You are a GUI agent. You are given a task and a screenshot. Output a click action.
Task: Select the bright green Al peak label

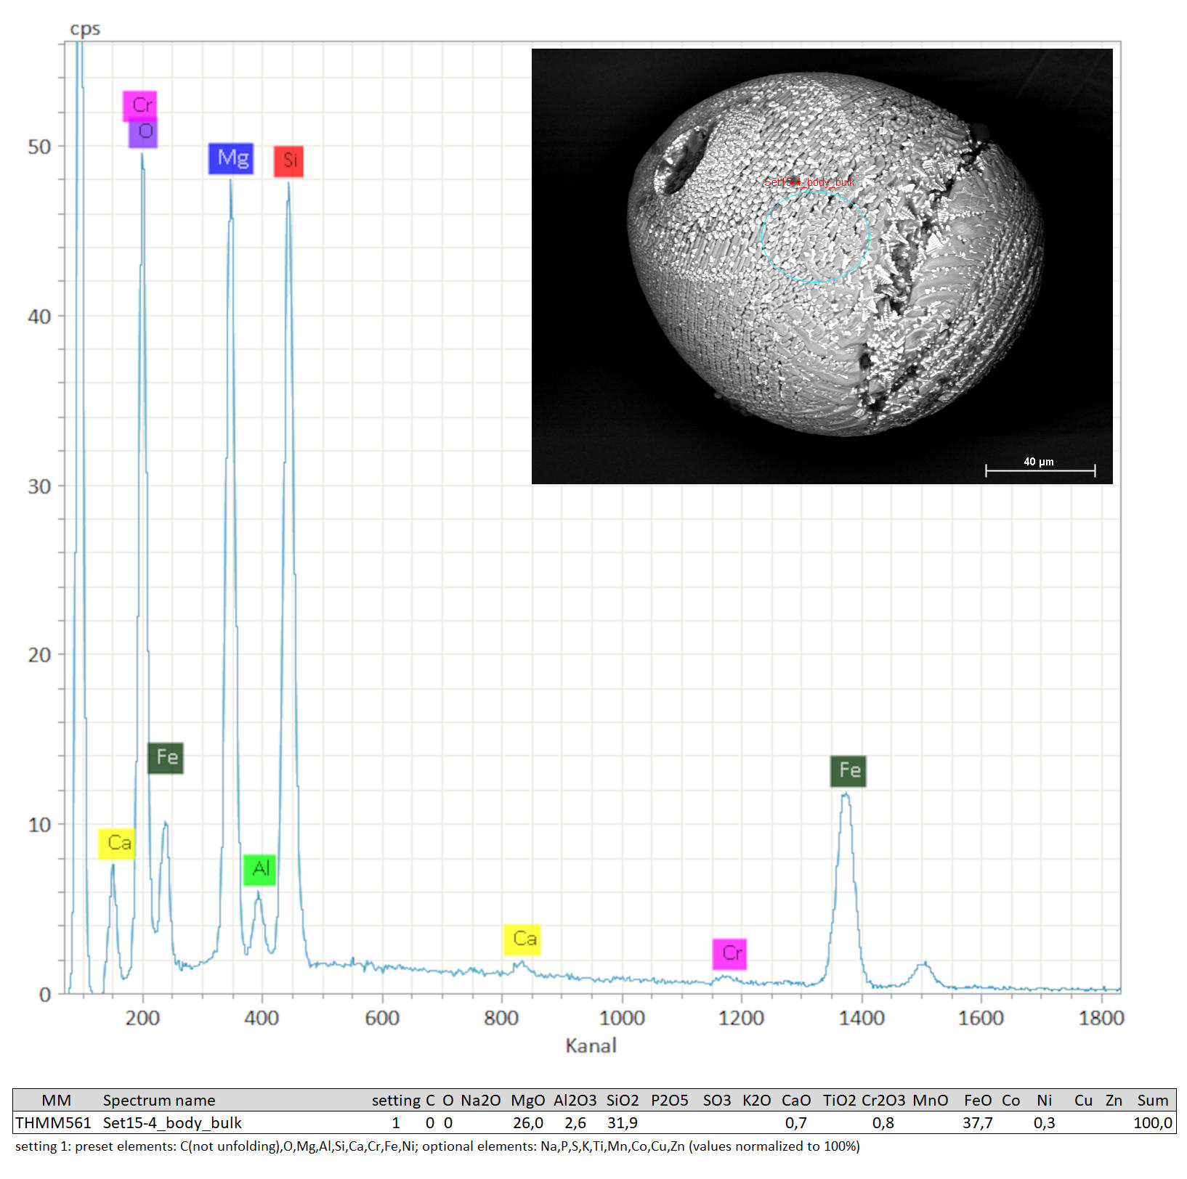(259, 869)
